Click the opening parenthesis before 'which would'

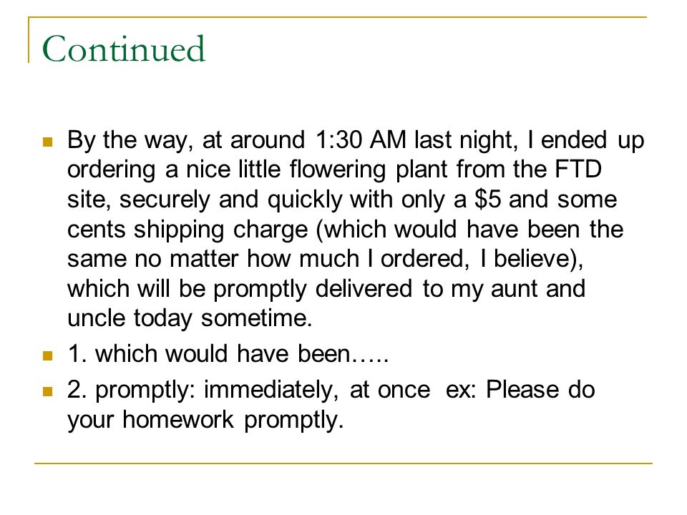[x=320, y=230]
